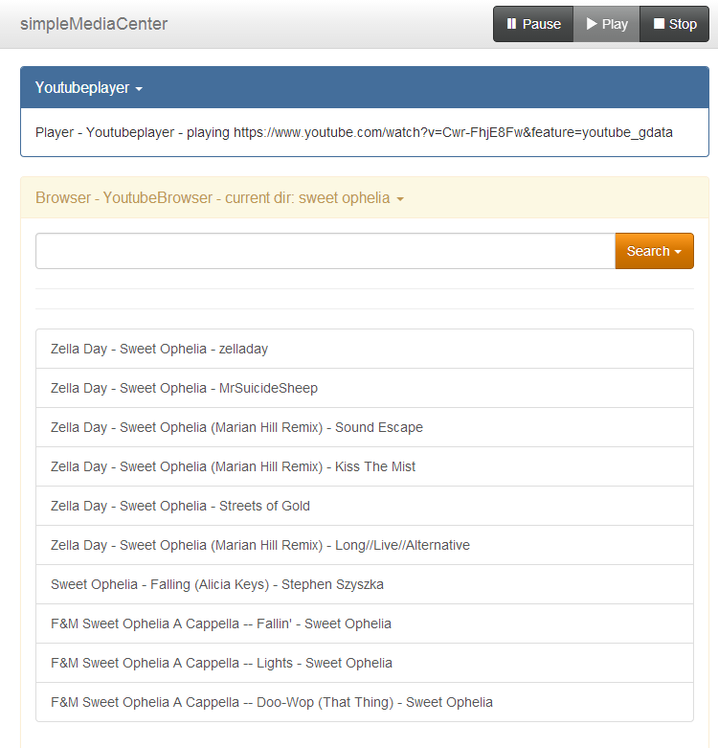Choose the Marian Hill Remix by Kiss The Mist

(365, 466)
